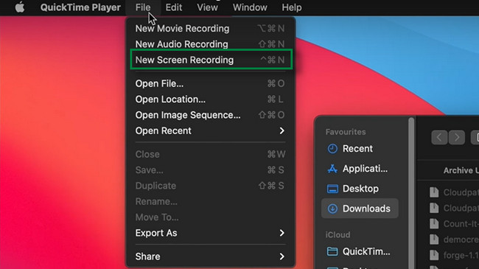This screenshot has width=479, height=269.
Task: Click the document icon next to forge-1.1
Action: [x=434, y=255]
